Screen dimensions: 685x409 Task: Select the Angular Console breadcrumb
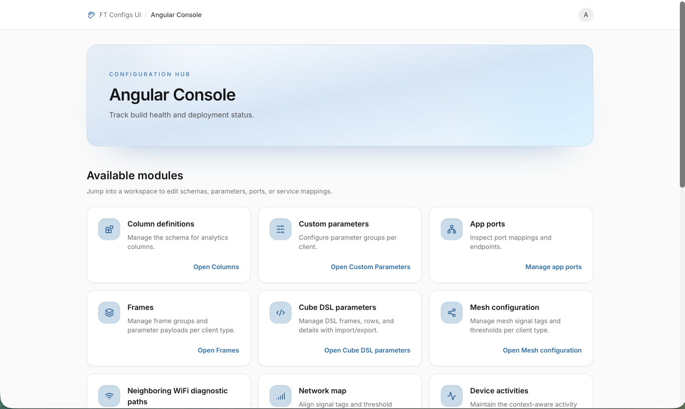coord(176,15)
